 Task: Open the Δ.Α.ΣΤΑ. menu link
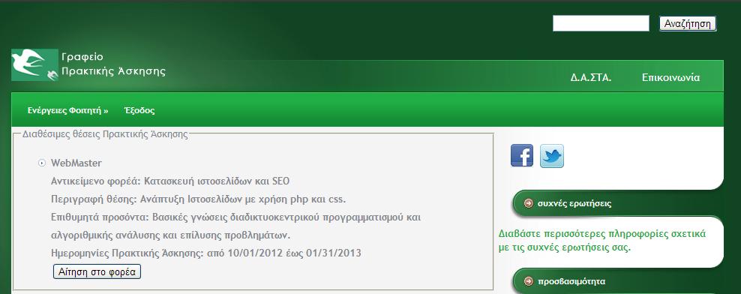click(591, 77)
